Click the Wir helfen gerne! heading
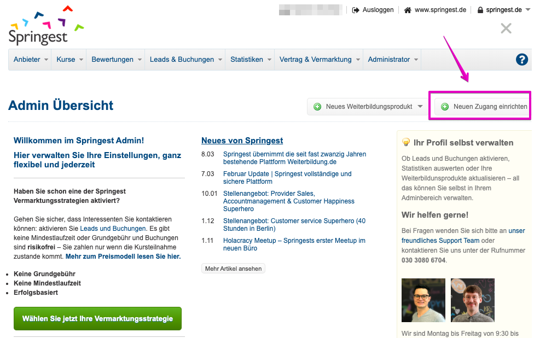This screenshot has height=338, width=534. tap(435, 215)
